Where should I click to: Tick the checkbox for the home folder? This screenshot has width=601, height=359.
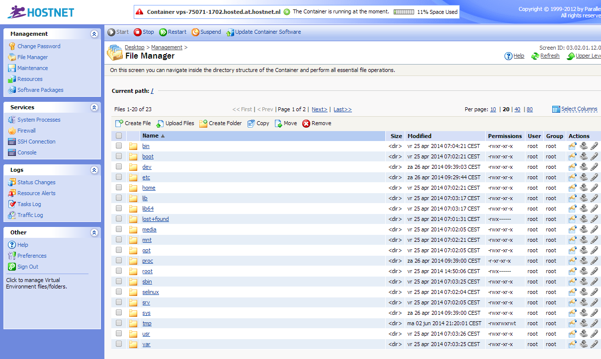tap(119, 188)
